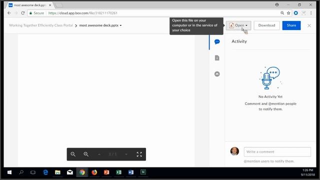The image size is (320, 180).
Task: Close the file preview with X
Action: 309,25
